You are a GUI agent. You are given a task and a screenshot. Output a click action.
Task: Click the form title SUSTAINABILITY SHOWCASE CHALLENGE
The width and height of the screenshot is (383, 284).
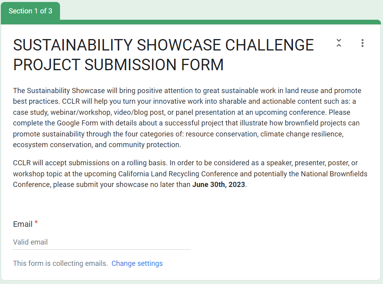tap(163, 45)
